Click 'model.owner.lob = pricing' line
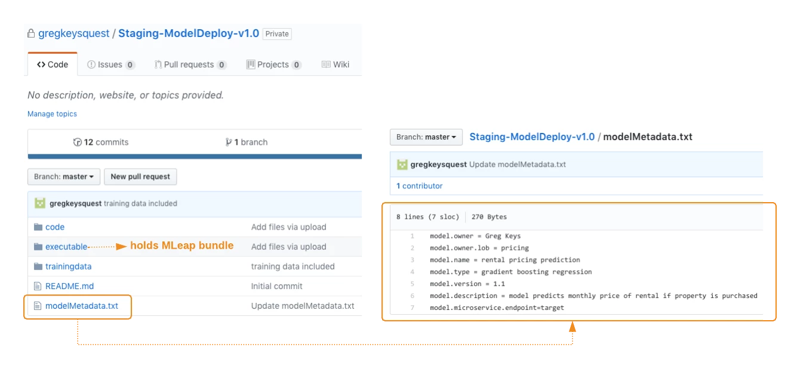This screenshot has height=369, width=788. 479,248
